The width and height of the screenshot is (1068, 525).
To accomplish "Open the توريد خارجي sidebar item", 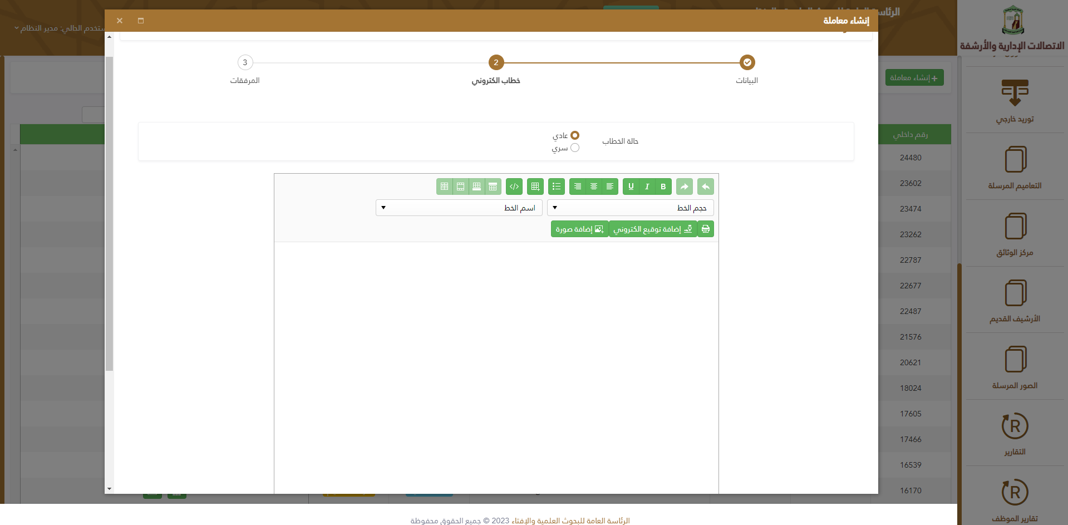I will pyautogui.click(x=1015, y=101).
